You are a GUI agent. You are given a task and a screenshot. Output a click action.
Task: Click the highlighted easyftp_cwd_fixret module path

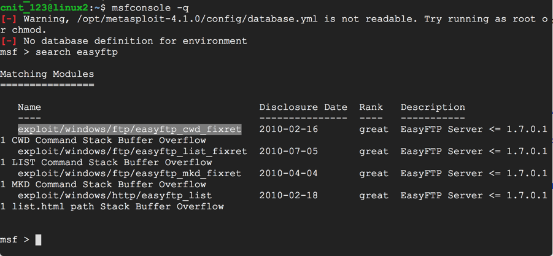[x=130, y=130]
